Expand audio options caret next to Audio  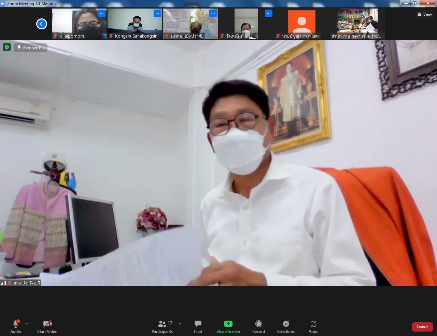coord(27,324)
